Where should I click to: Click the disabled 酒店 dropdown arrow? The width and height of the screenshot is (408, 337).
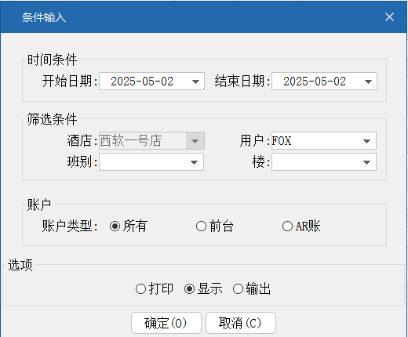click(195, 141)
